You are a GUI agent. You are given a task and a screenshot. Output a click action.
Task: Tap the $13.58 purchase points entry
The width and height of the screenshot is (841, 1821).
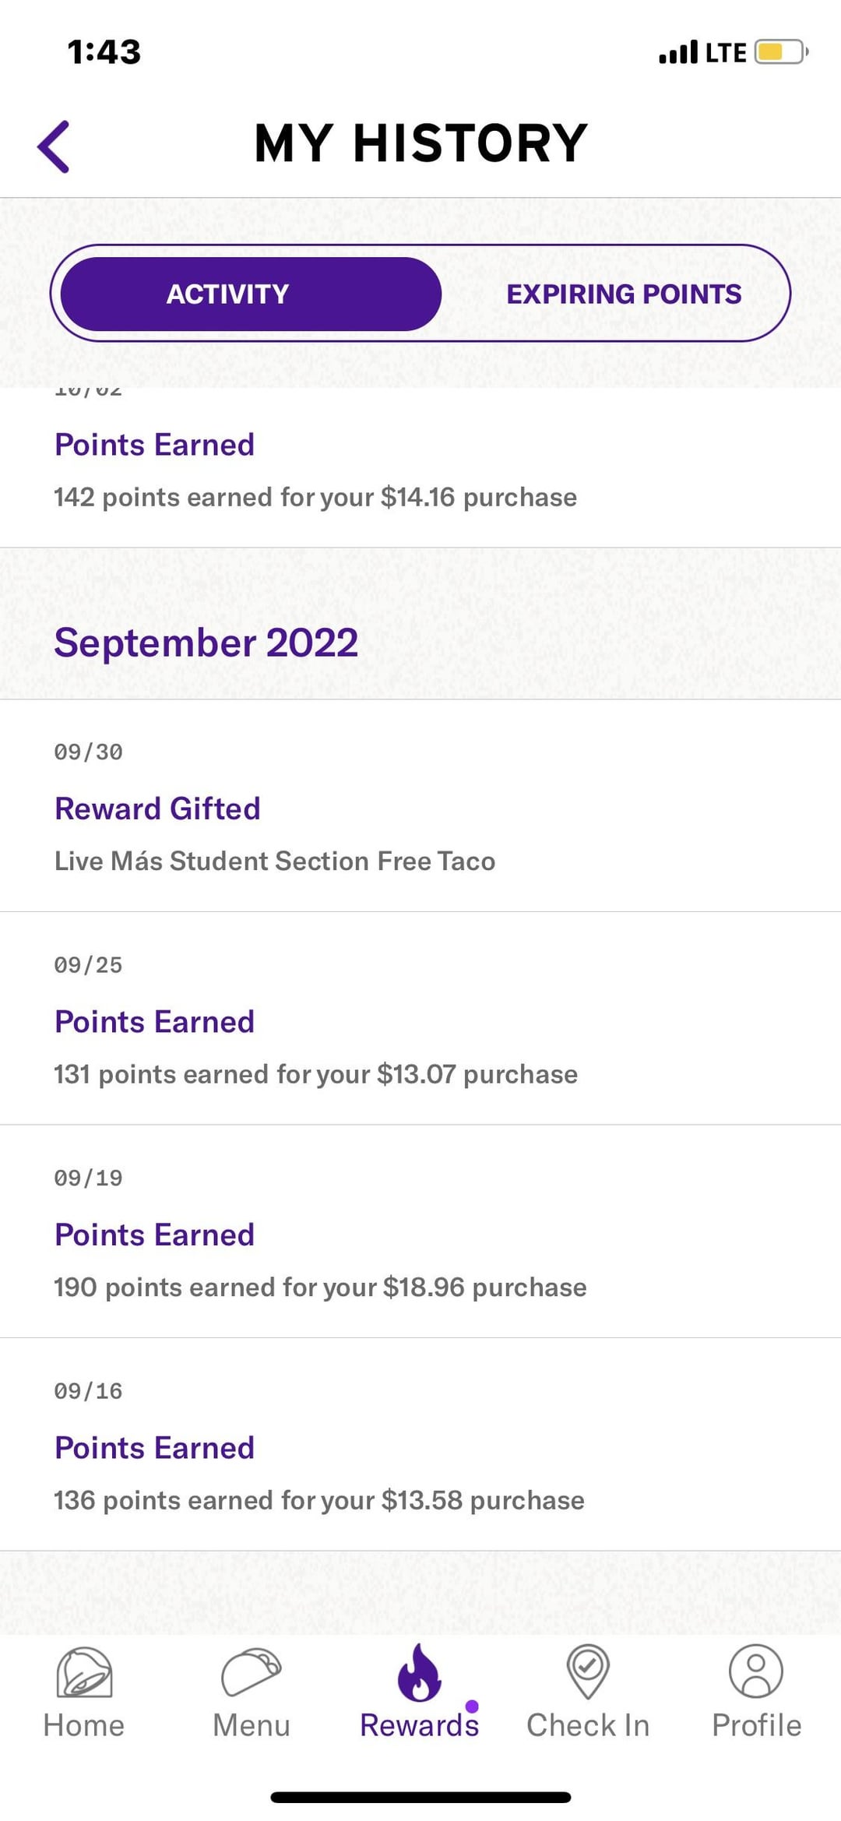click(318, 1500)
